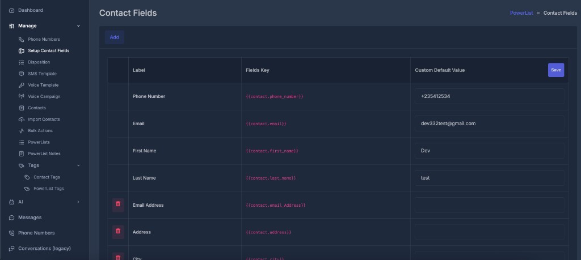Click the Messages chat bubble icon
The height and width of the screenshot is (260, 581).
tap(11, 218)
